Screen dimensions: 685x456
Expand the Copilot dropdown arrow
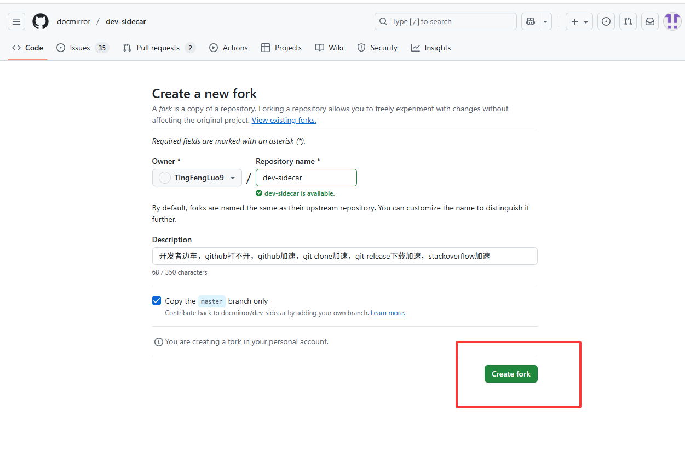pyautogui.click(x=545, y=22)
